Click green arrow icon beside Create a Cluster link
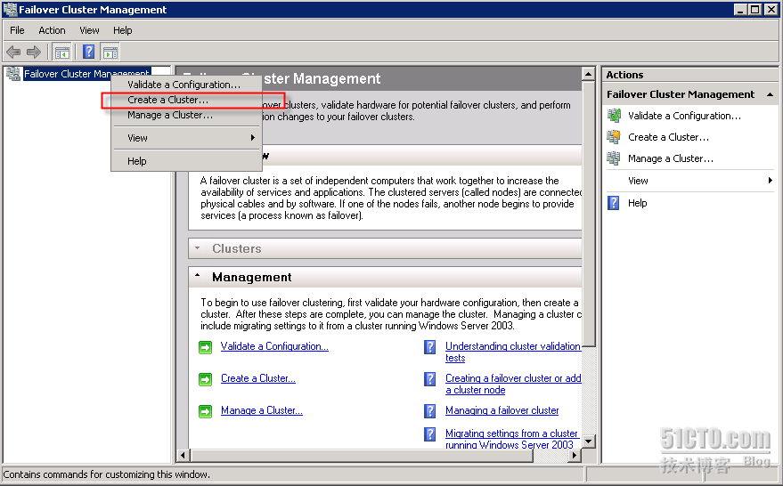The width and height of the screenshot is (783, 486). pyautogui.click(x=205, y=379)
